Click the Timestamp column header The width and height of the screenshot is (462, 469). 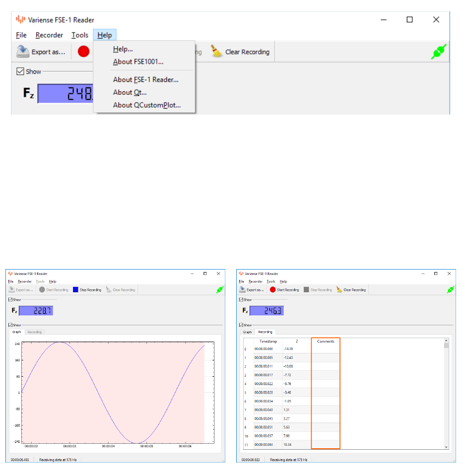click(268, 341)
